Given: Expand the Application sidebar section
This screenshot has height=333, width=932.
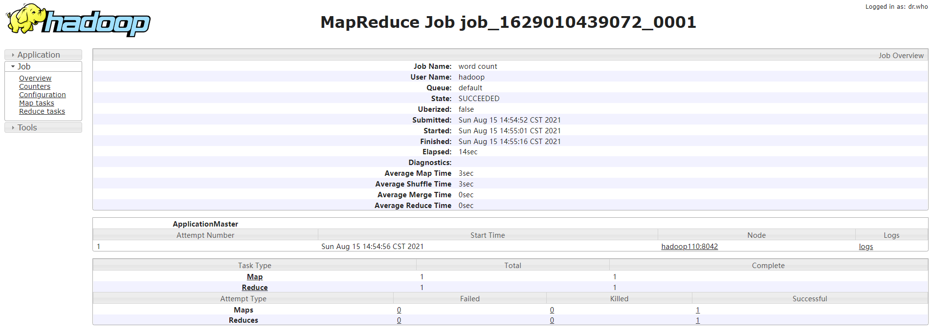Looking at the screenshot, I should 43,55.
